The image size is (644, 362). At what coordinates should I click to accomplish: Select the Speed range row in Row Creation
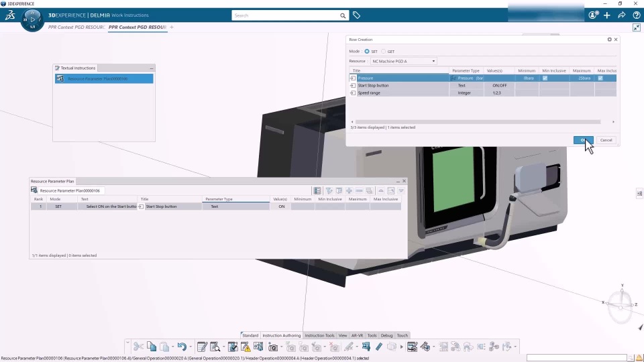pyautogui.click(x=482, y=93)
